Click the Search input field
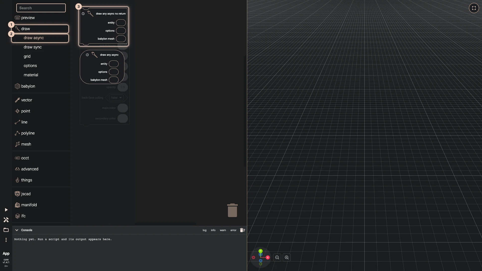482x271 pixels. pos(41,8)
